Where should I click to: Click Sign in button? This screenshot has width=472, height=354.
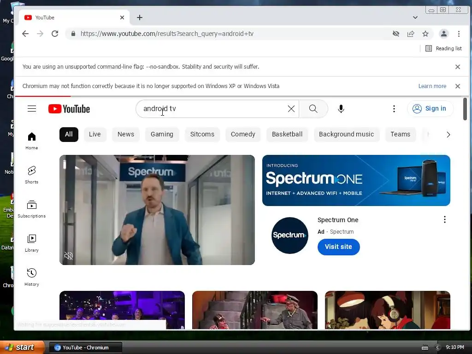(430, 109)
